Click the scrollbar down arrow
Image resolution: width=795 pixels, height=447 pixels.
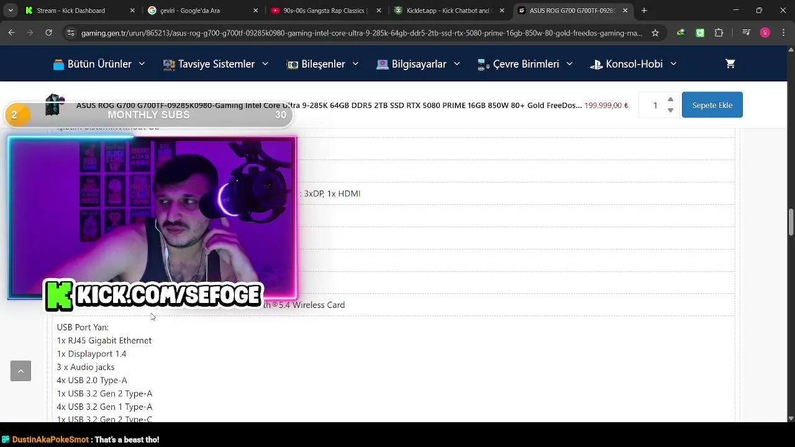[x=791, y=418]
